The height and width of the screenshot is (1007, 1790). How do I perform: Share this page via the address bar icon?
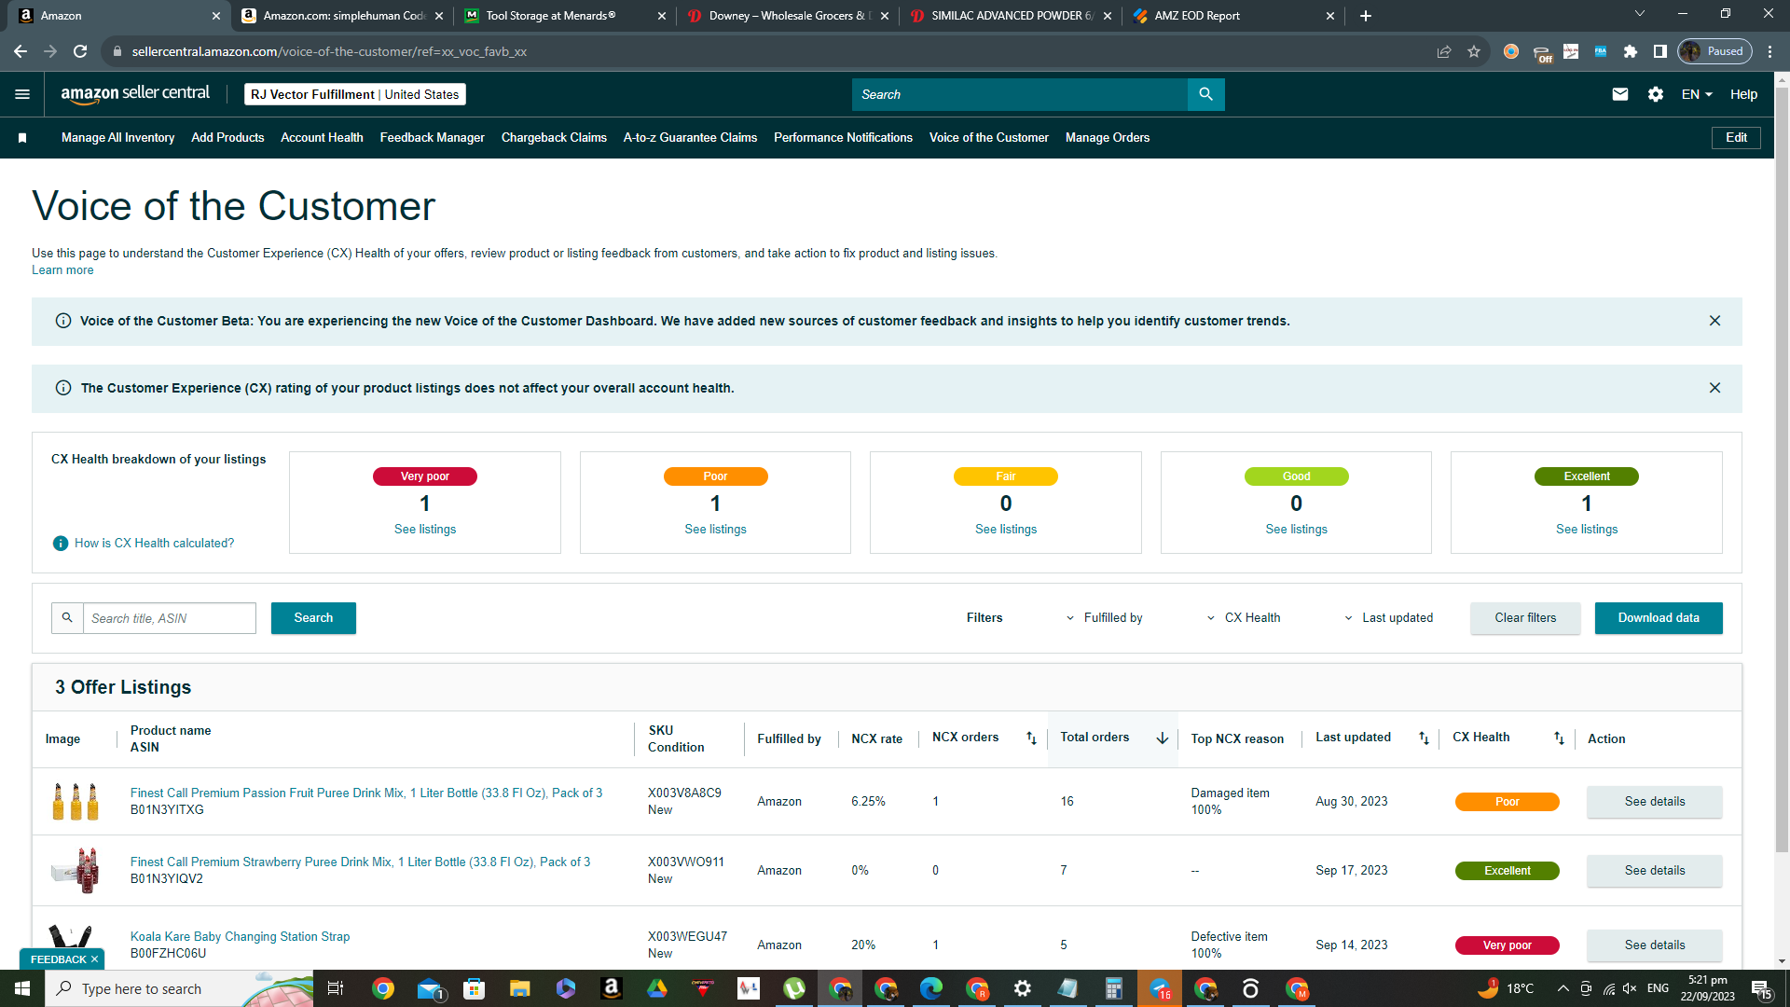tap(1444, 51)
